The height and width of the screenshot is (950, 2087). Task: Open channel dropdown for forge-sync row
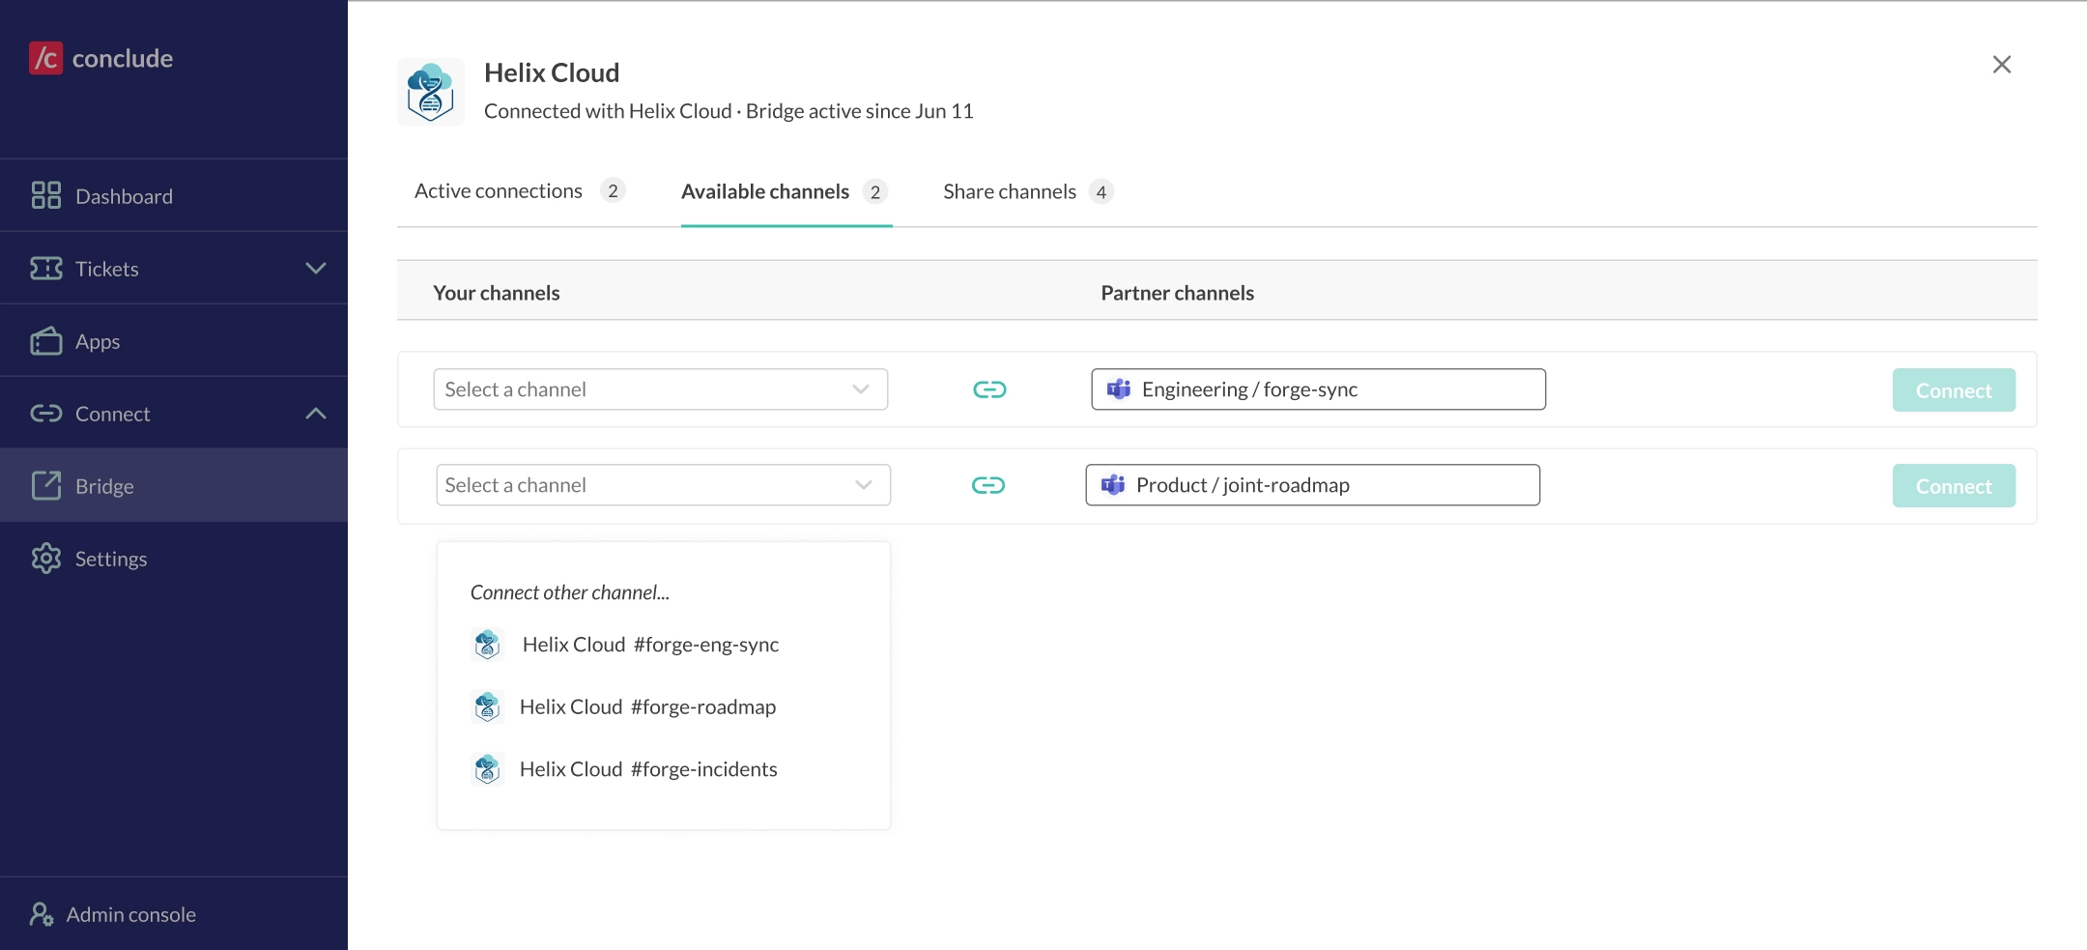pyautogui.click(x=660, y=389)
